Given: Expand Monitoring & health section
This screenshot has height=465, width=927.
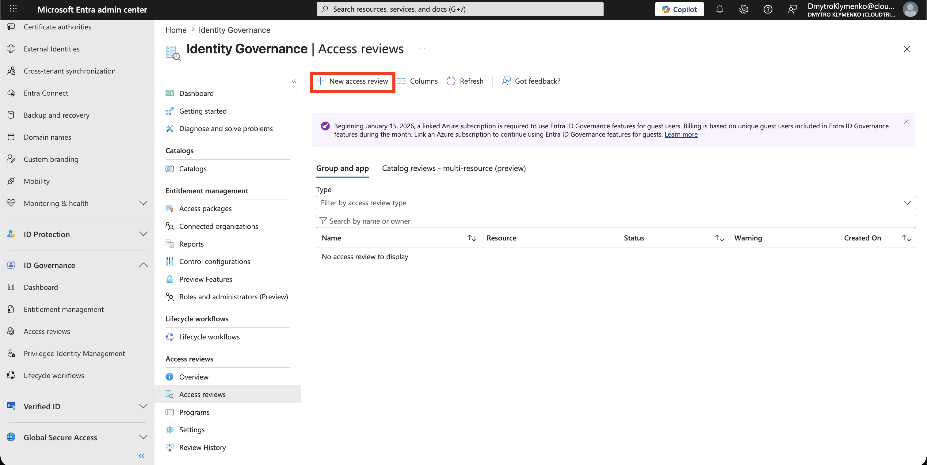Looking at the screenshot, I should [x=143, y=203].
